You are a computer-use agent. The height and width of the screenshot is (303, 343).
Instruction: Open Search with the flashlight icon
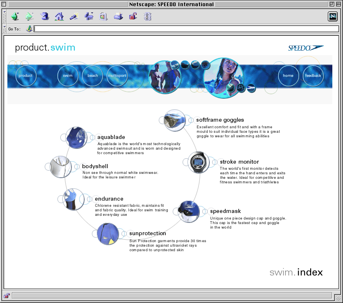(74, 16)
